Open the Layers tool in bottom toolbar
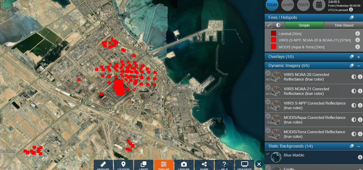The width and height of the screenshot is (363, 170). tap(144, 165)
